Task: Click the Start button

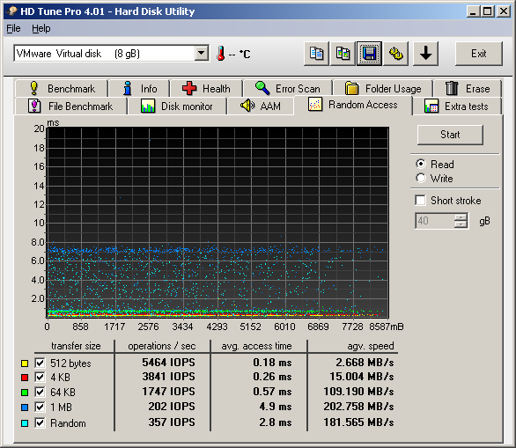Action: (x=450, y=135)
